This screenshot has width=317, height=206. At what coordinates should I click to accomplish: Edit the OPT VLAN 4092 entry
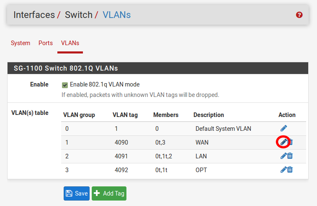point(283,170)
